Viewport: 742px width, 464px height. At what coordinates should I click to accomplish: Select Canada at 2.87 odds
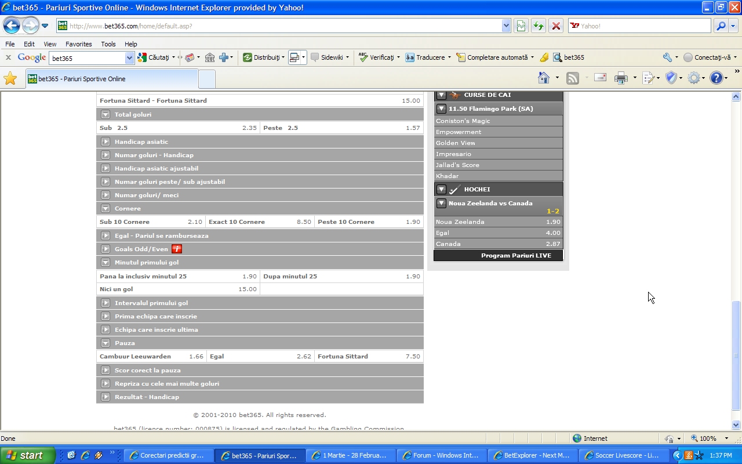tap(498, 244)
